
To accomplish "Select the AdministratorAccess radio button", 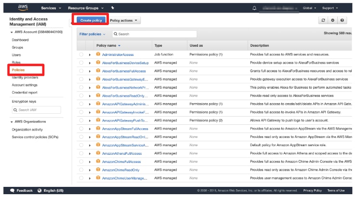I will click(x=81, y=54).
